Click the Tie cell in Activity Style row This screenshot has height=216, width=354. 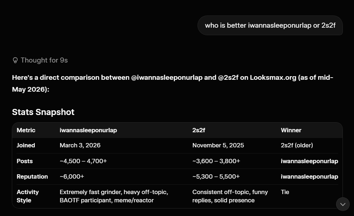pyautogui.click(x=285, y=192)
